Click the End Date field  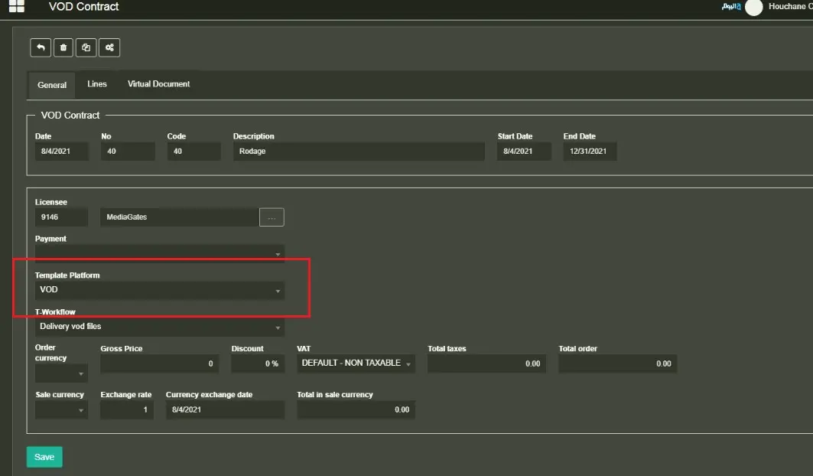590,152
